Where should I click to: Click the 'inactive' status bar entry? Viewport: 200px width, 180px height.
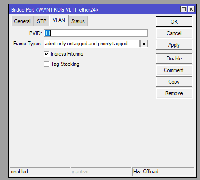click(101, 172)
